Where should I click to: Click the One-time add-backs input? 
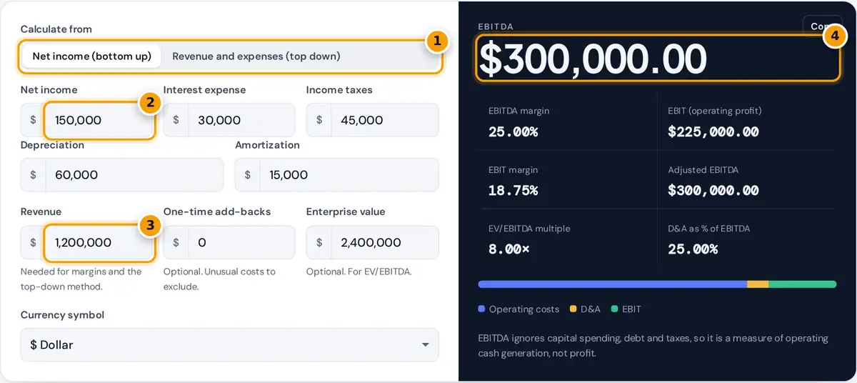point(241,242)
